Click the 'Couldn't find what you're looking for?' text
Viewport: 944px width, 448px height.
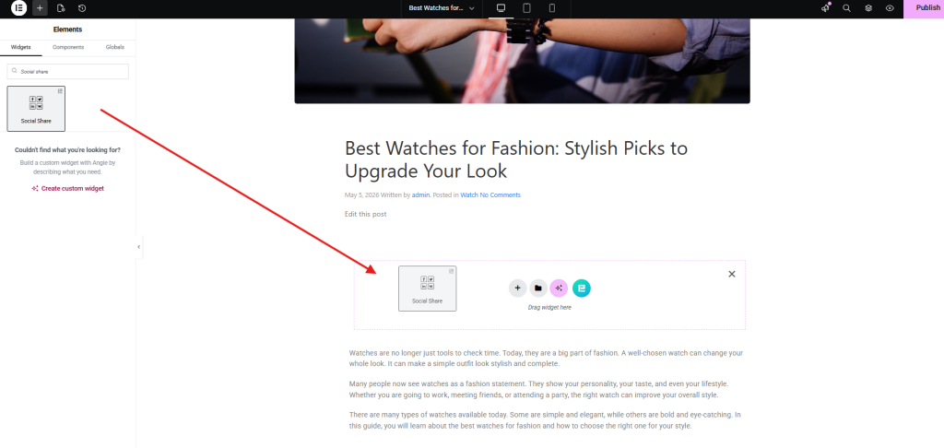tap(67, 150)
